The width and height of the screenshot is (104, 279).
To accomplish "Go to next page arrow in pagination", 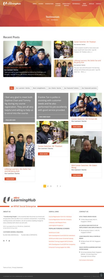I will click(60, 186).
